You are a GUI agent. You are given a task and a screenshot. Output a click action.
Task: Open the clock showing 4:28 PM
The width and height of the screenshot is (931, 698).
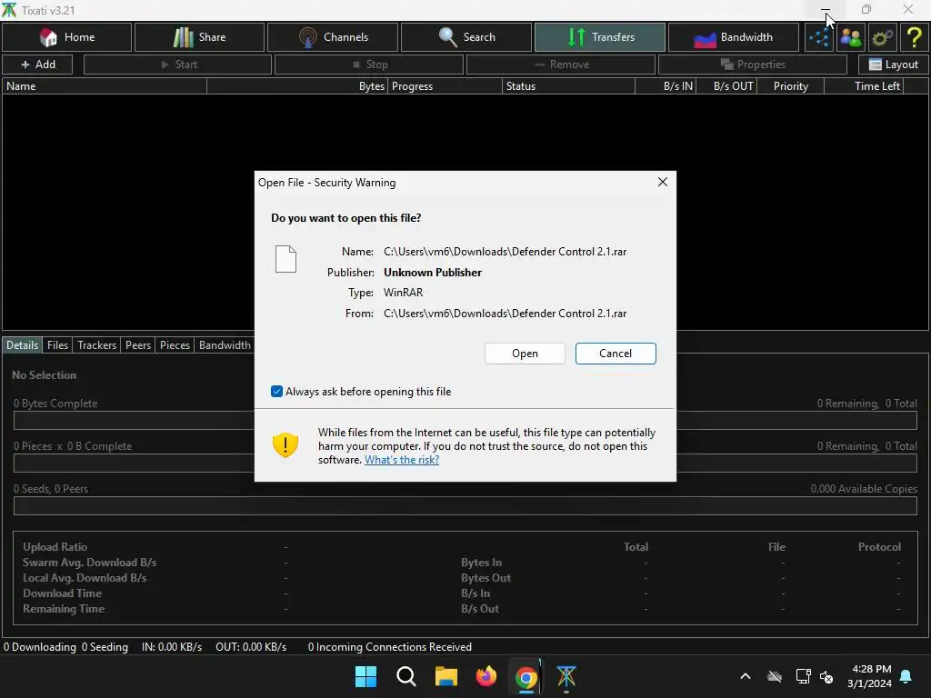click(x=869, y=676)
